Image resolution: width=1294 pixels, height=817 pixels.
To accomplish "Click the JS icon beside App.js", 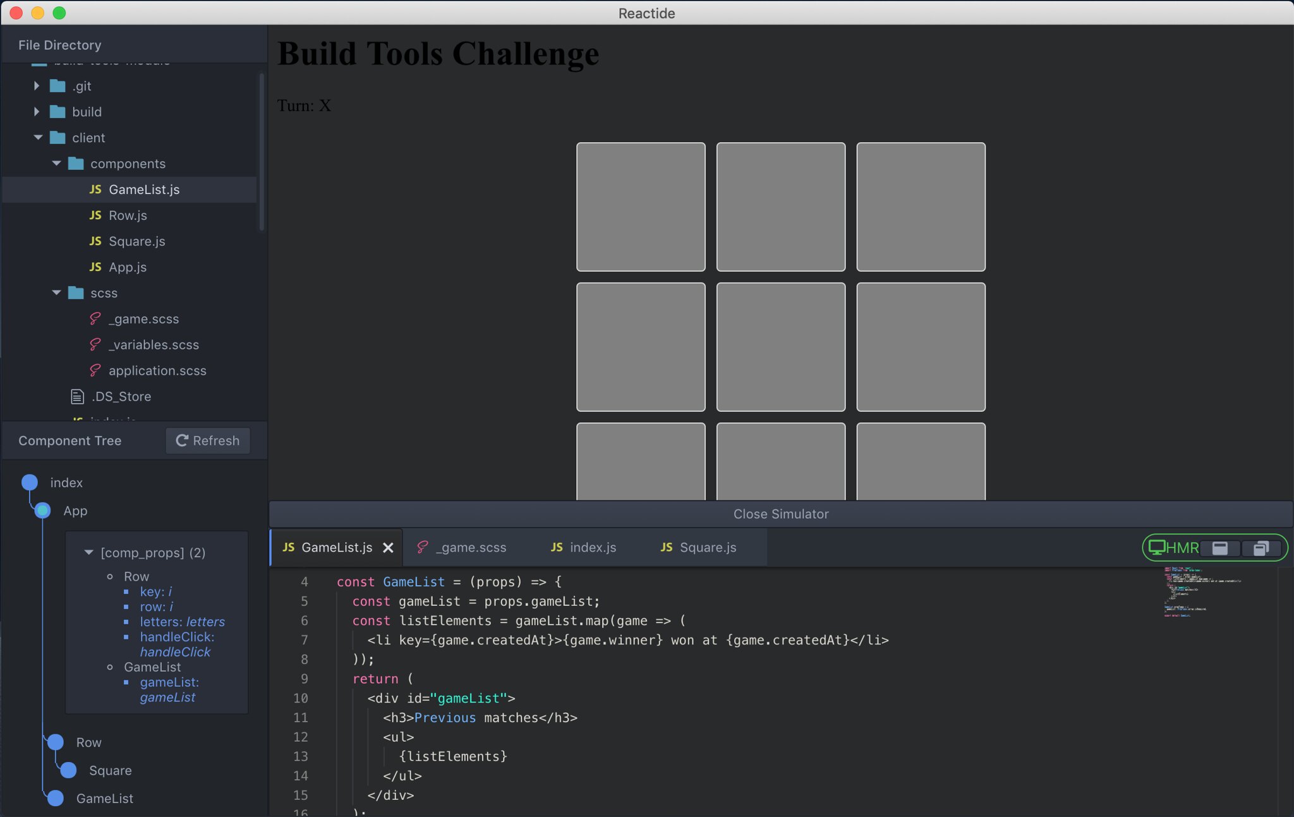I will point(95,267).
